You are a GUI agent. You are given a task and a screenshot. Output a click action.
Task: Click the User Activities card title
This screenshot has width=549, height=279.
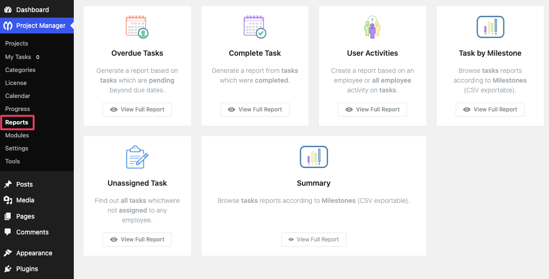(373, 53)
